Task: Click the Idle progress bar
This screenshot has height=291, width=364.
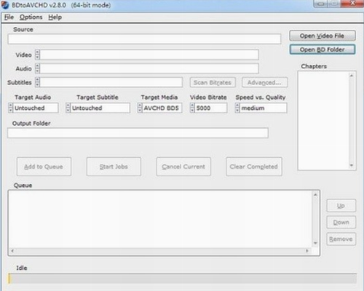Action: pos(182,279)
